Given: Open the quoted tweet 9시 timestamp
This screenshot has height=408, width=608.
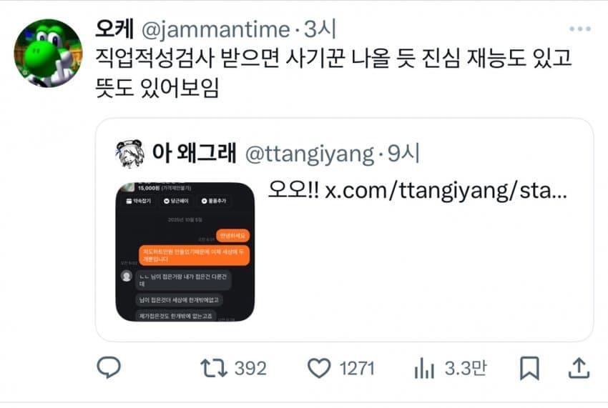Looking at the screenshot, I should pos(403,153).
